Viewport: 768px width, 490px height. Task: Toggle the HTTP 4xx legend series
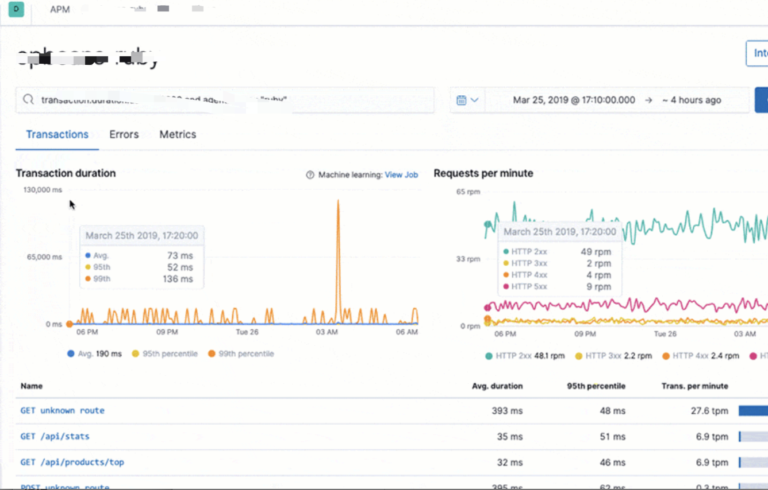[x=700, y=356]
